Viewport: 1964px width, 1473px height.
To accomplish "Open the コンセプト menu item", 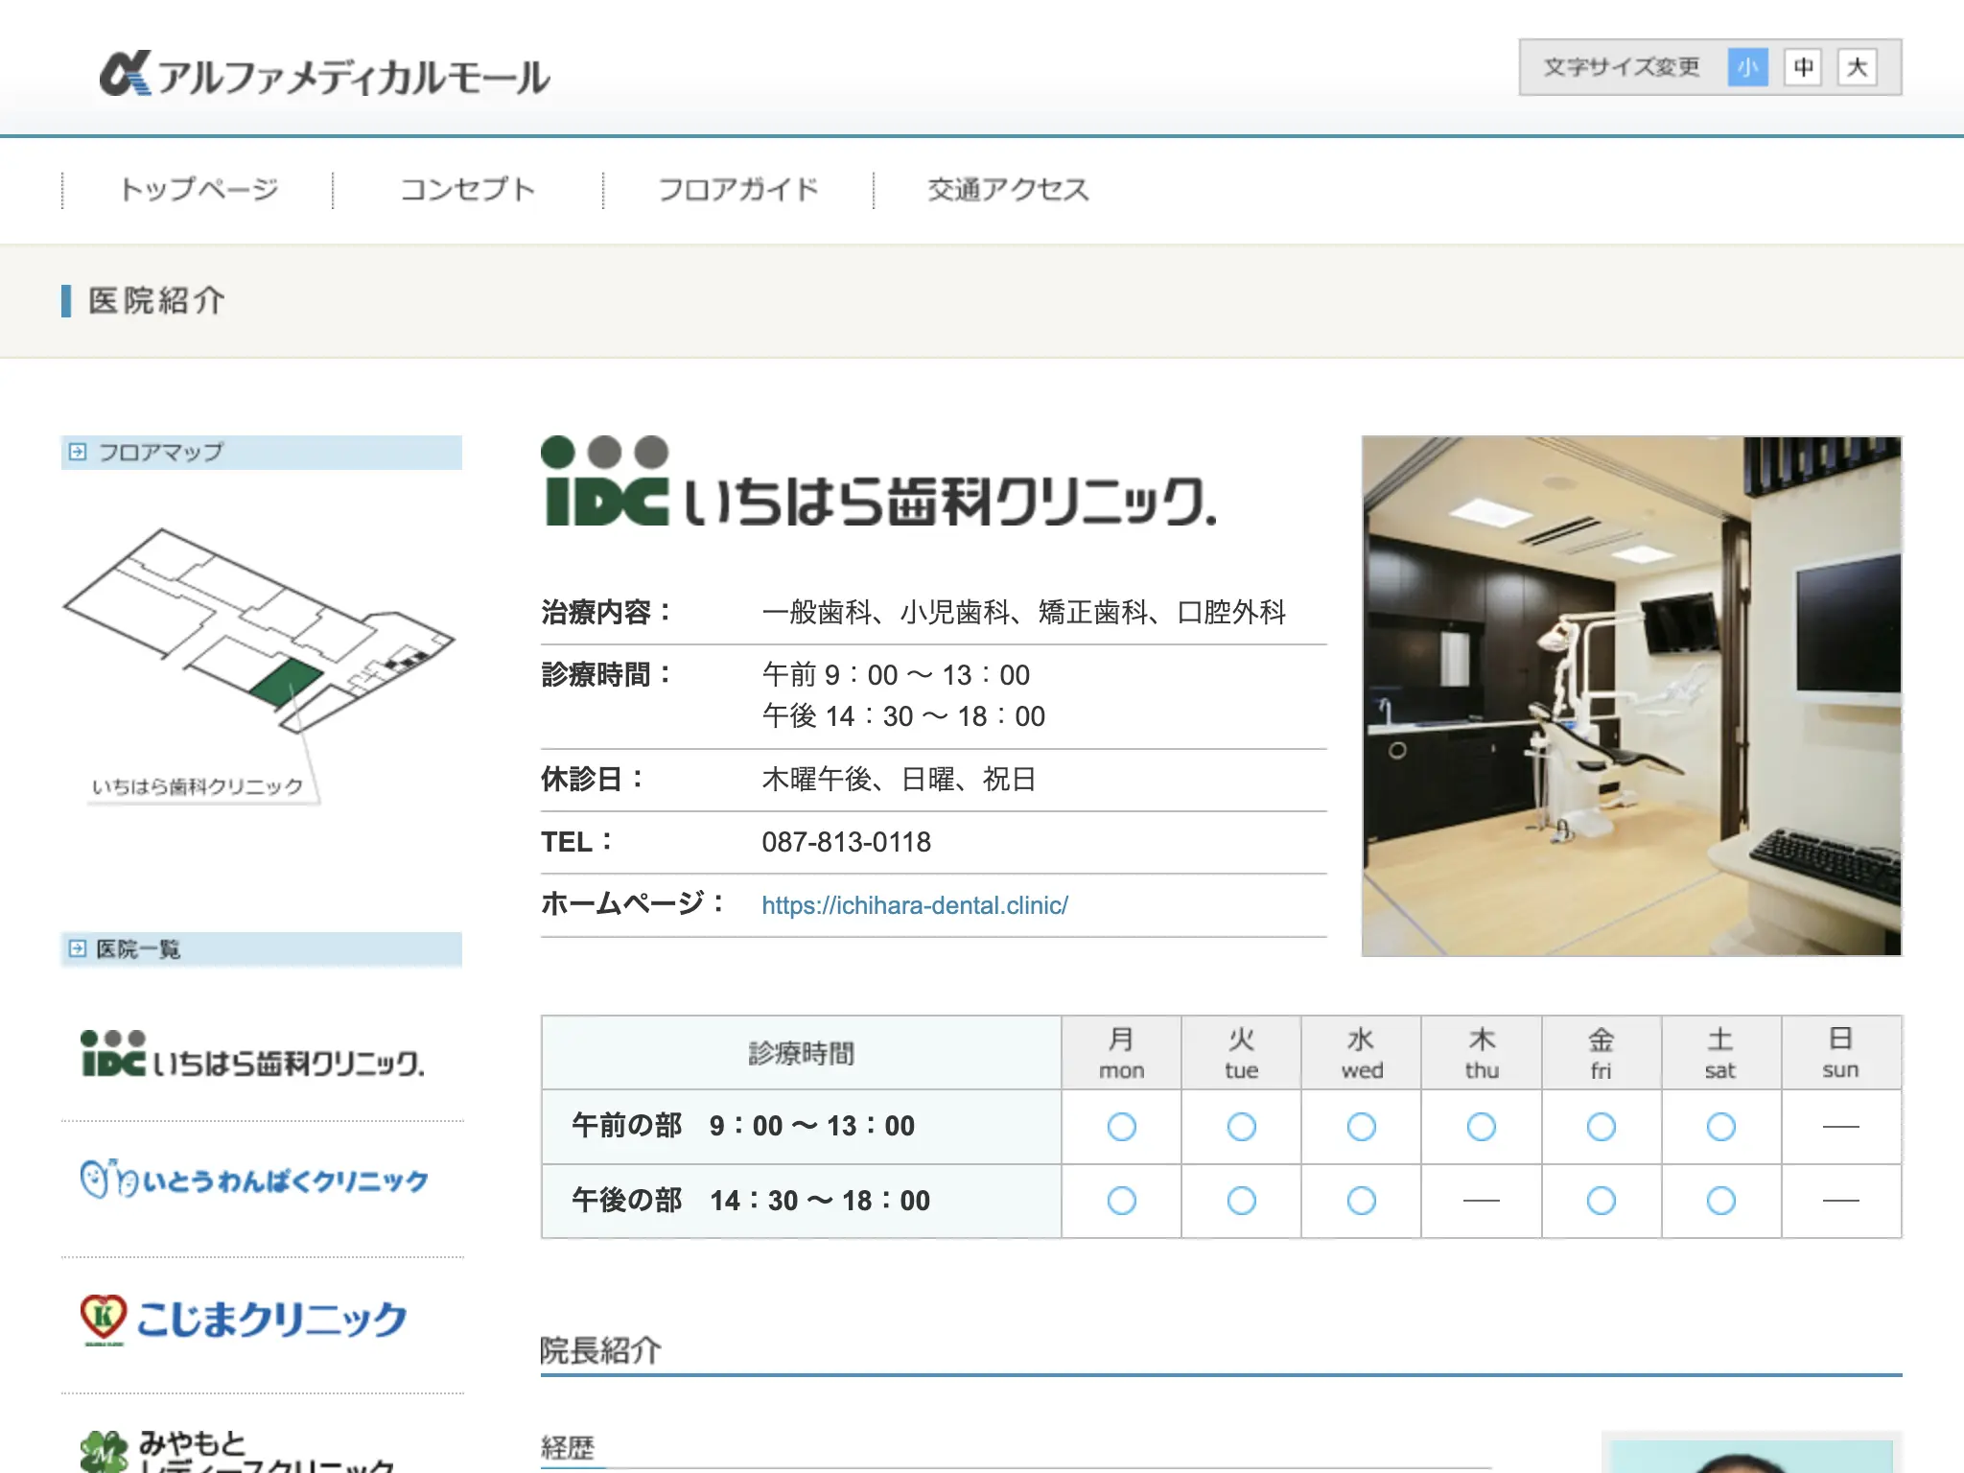I will [468, 189].
